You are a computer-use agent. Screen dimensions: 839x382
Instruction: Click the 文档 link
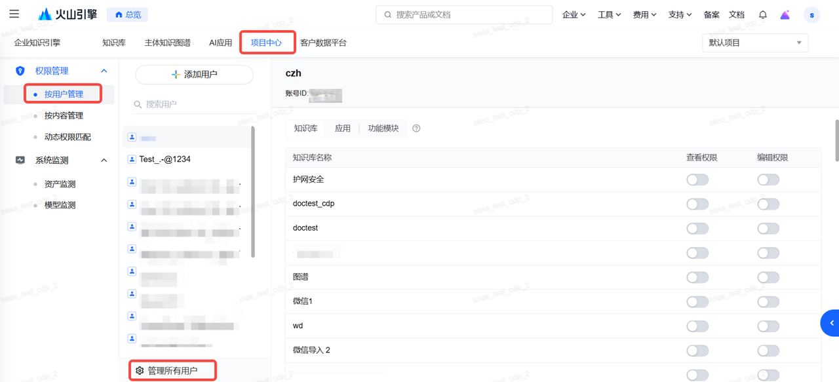[737, 14]
